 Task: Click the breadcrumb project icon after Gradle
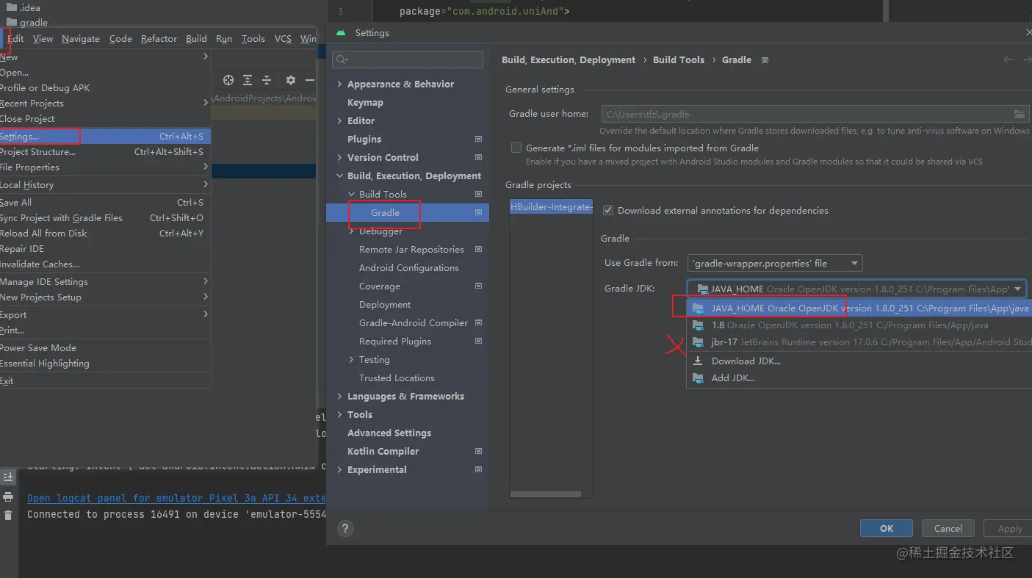[765, 60]
